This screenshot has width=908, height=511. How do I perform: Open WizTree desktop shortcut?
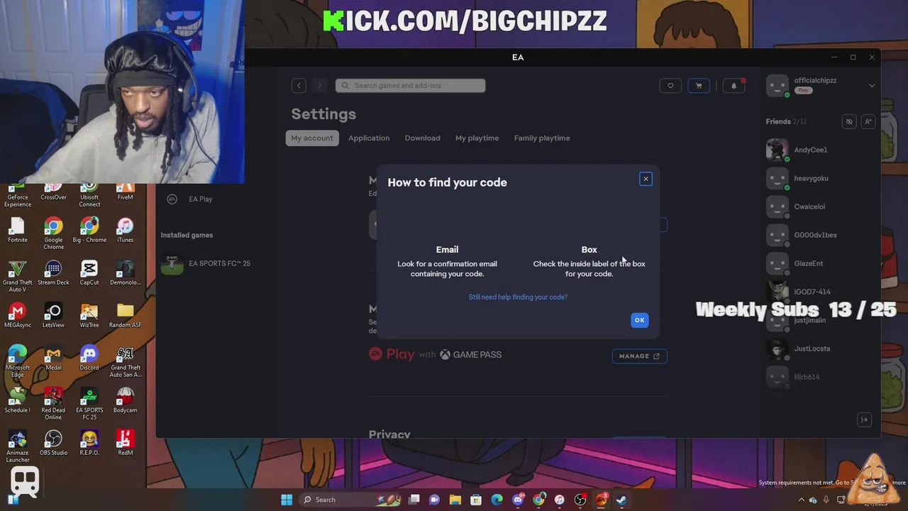coord(89,315)
